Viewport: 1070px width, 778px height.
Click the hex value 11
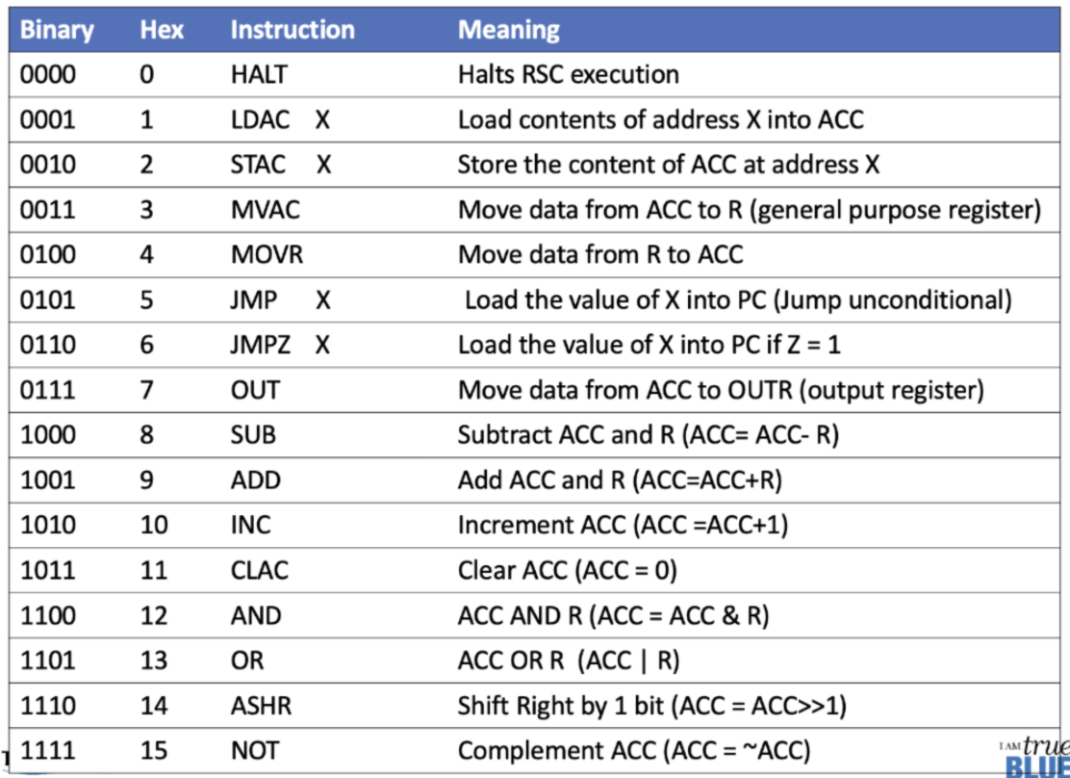point(154,570)
